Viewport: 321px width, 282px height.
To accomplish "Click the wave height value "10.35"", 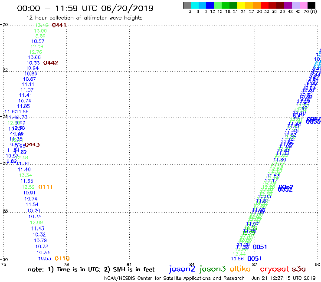I will tap(35, 216).
